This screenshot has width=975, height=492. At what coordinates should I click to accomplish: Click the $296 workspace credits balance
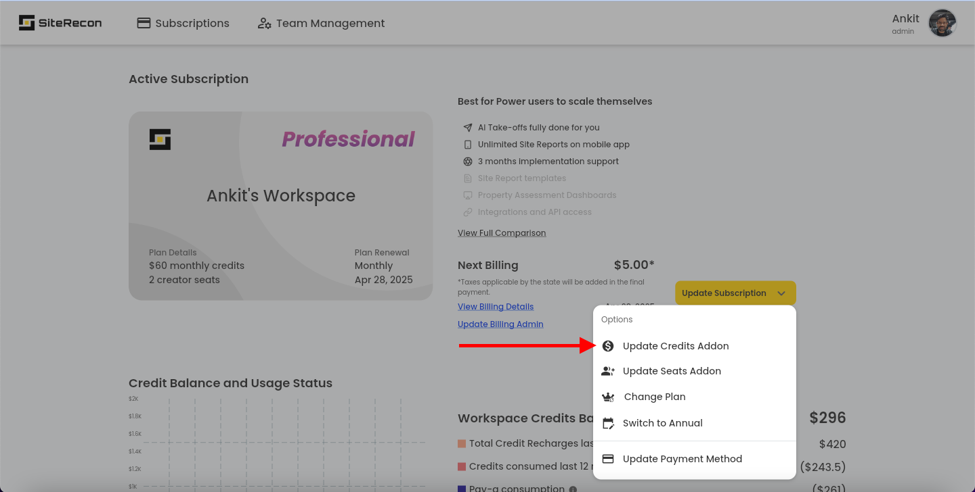coord(827,418)
